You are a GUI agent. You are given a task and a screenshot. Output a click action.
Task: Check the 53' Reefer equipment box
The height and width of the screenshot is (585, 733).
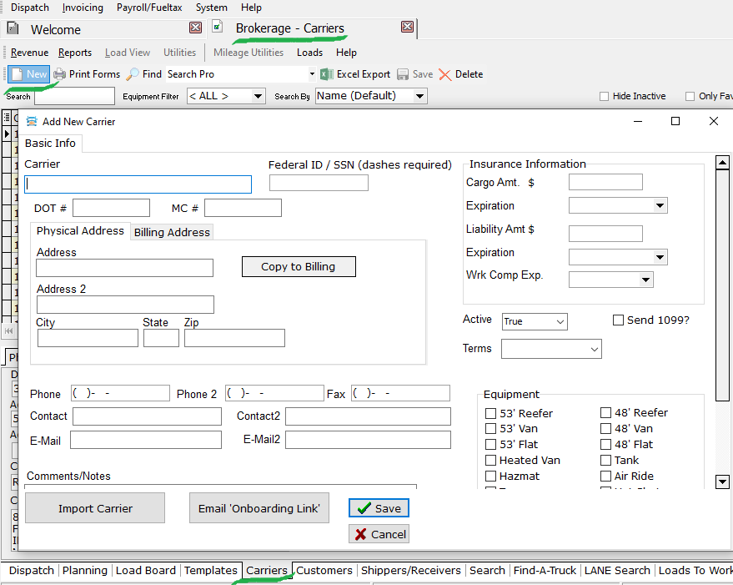click(491, 413)
